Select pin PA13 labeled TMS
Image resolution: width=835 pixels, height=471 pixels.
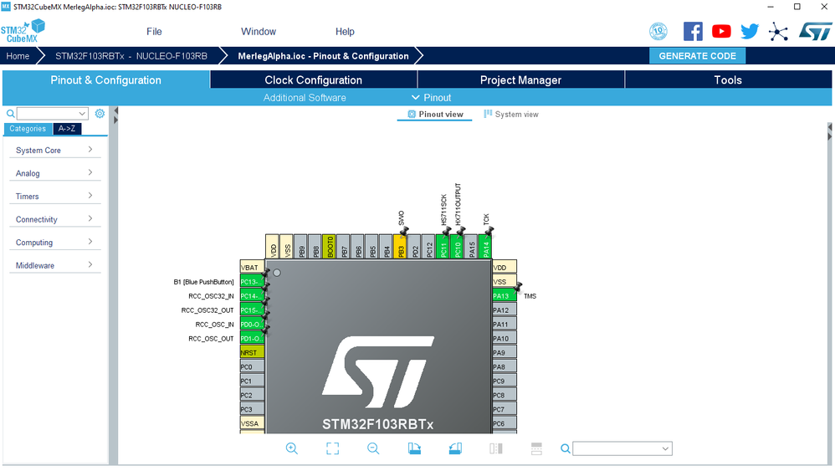click(505, 296)
